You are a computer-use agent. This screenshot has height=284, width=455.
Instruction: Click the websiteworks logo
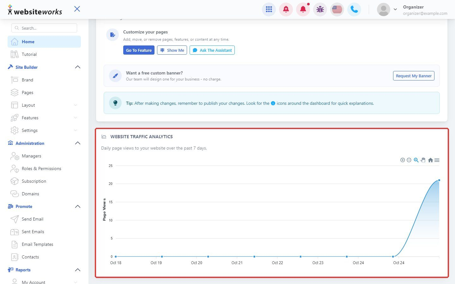click(x=35, y=10)
